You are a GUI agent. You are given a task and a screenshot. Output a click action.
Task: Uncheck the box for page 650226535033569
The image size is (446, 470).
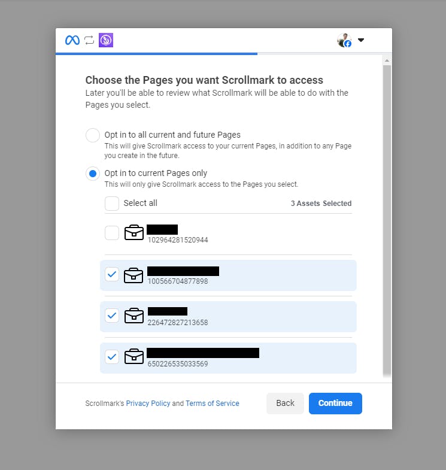pos(112,357)
